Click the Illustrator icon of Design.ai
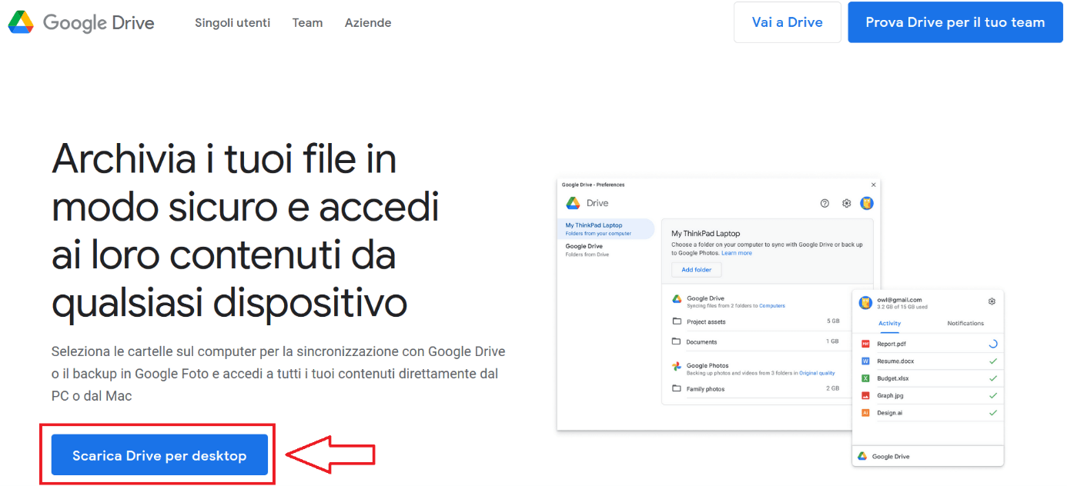This screenshot has width=1067, height=486. click(x=865, y=413)
